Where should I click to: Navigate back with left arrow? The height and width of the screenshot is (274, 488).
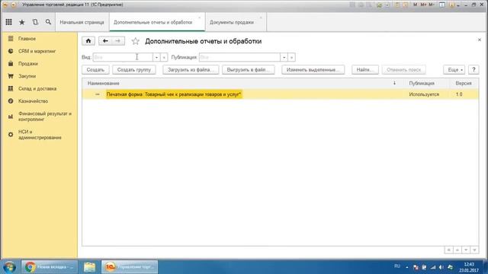point(105,41)
